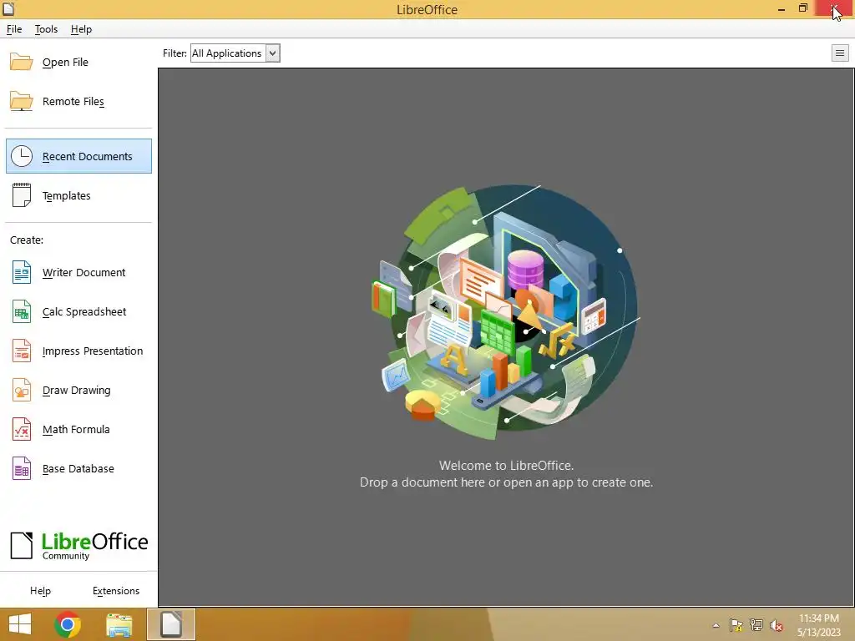Open the Extensions button
The height and width of the screenshot is (641, 855).
click(x=116, y=591)
